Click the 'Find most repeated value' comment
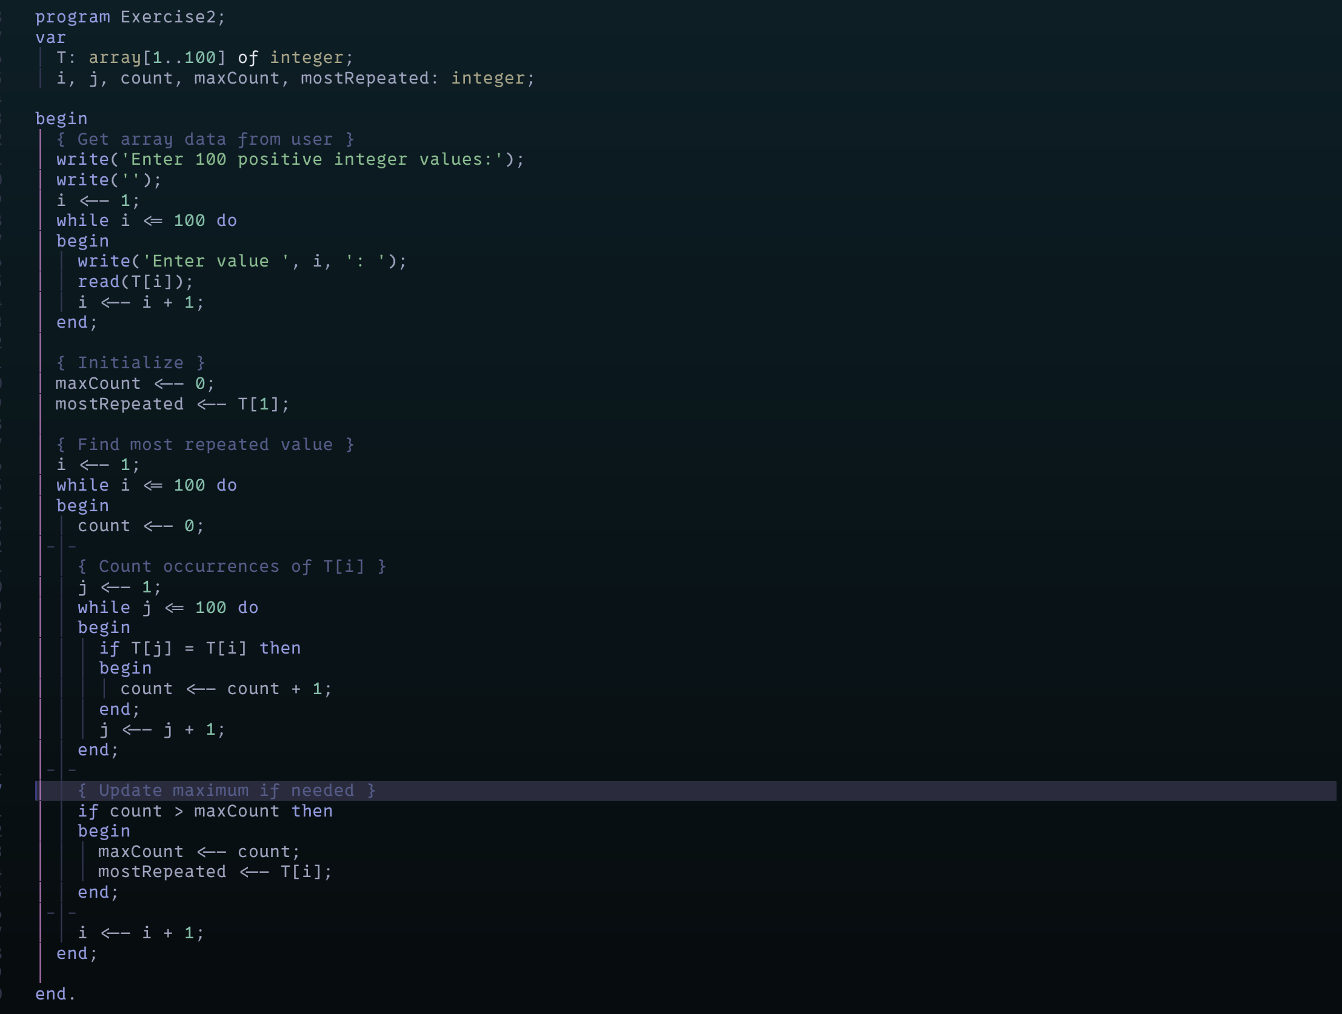The image size is (1342, 1014). tap(204, 445)
